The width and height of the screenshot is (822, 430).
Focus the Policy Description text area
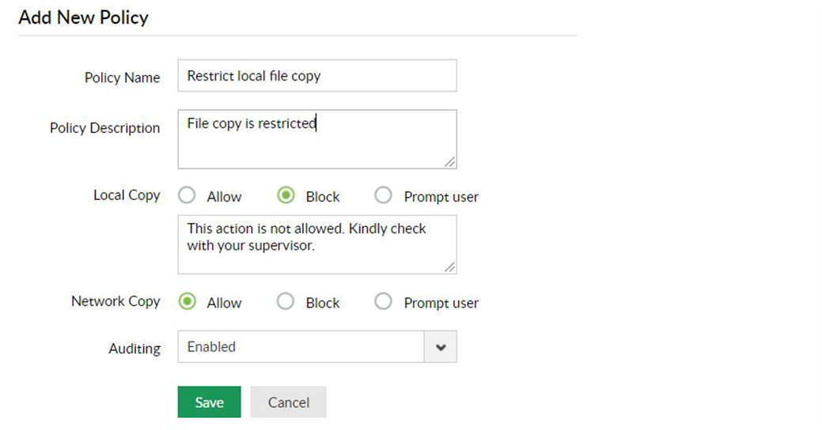(x=316, y=138)
